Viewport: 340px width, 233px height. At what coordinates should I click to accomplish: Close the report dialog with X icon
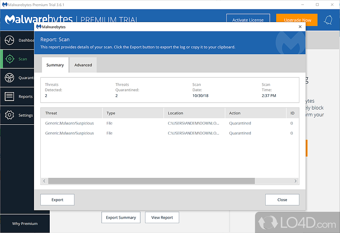tap(300, 27)
